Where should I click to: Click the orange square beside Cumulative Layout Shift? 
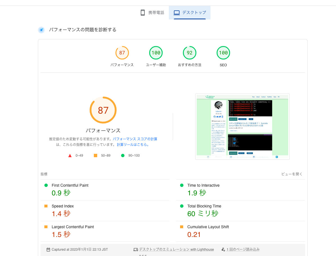click(x=182, y=227)
